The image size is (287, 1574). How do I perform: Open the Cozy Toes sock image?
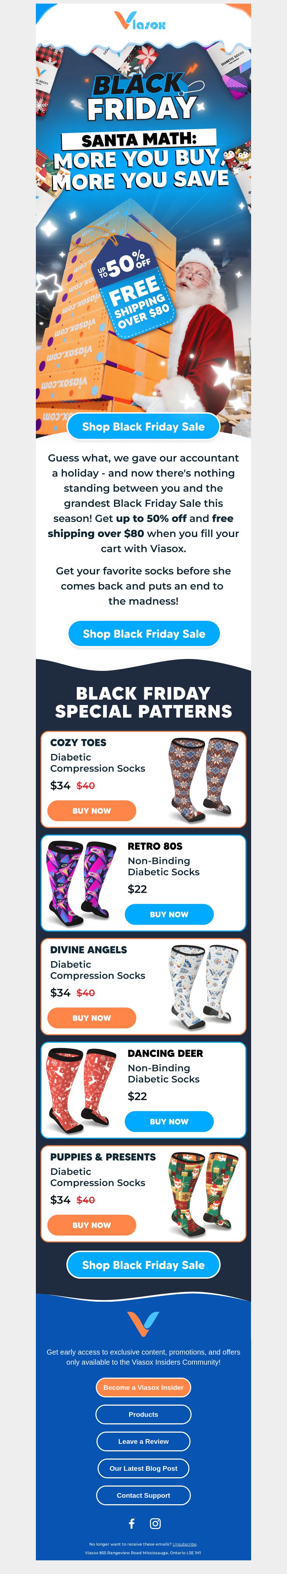point(202,779)
